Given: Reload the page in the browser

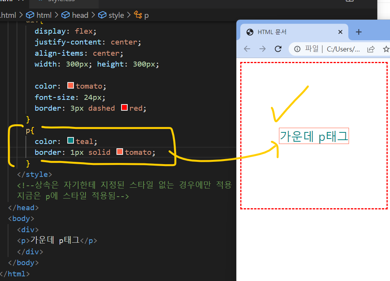Looking at the screenshot, I should point(278,49).
